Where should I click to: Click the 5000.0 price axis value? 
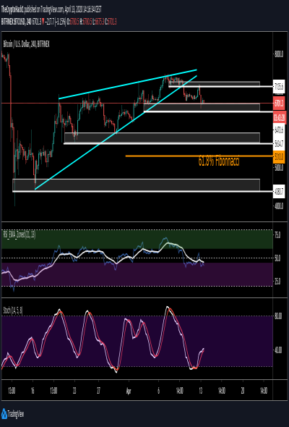point(279,167)
